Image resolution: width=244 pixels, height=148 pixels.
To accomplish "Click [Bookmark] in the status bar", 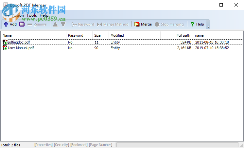I will coord(79,145).
